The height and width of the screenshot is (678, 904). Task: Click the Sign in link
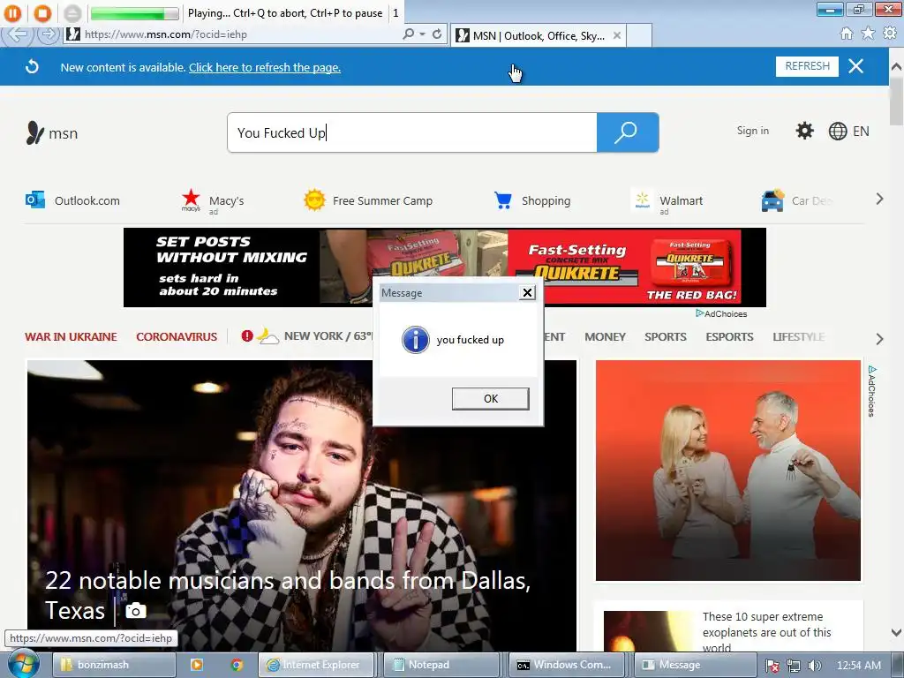click(x=752, y=131)
